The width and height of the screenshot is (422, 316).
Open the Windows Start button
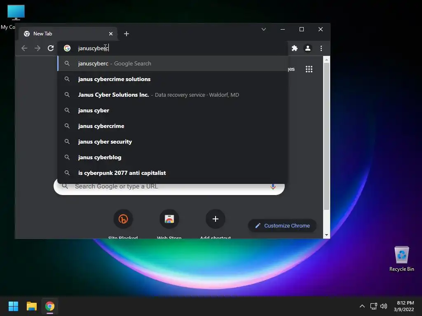tap(13, 306)
